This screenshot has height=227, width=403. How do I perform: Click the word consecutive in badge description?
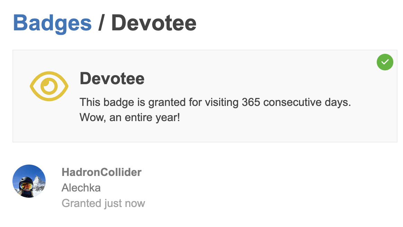click(292, 102)
